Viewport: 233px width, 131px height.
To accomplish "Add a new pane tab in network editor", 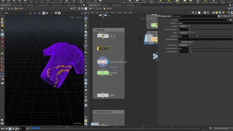I will click(x=139, y=5).
